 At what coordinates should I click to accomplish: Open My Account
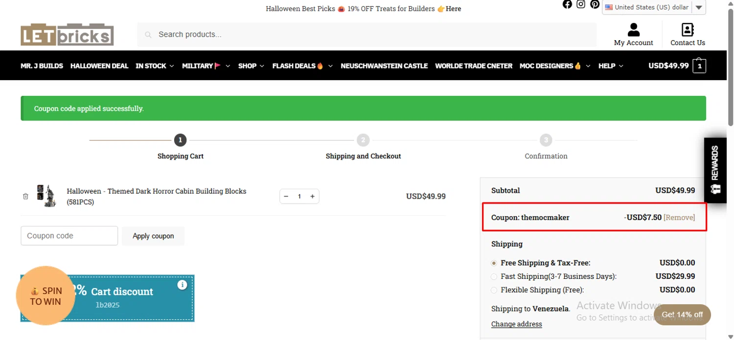[634, 34]
